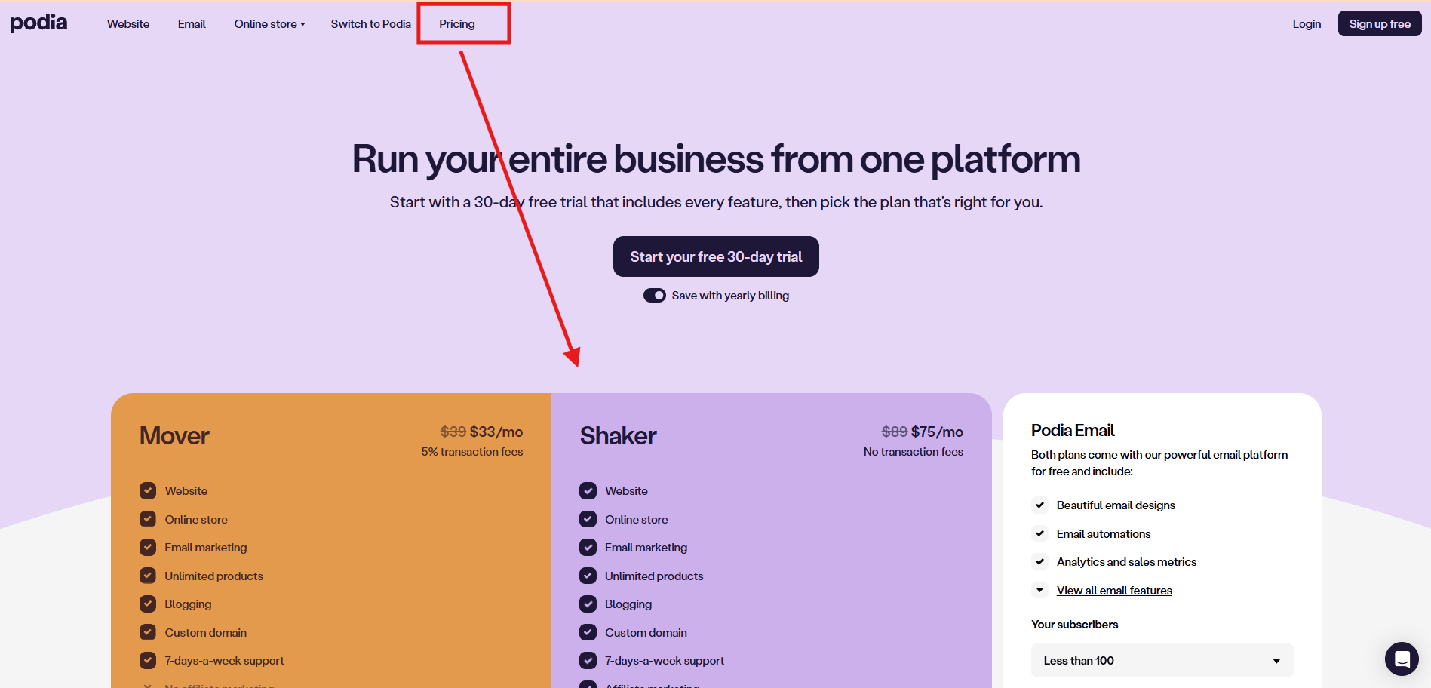Image resolution: width=1431 pixels, height=688 pixels.
Task: Open the Less than 100 subscribers dropdown
Action: [1162, 661]
